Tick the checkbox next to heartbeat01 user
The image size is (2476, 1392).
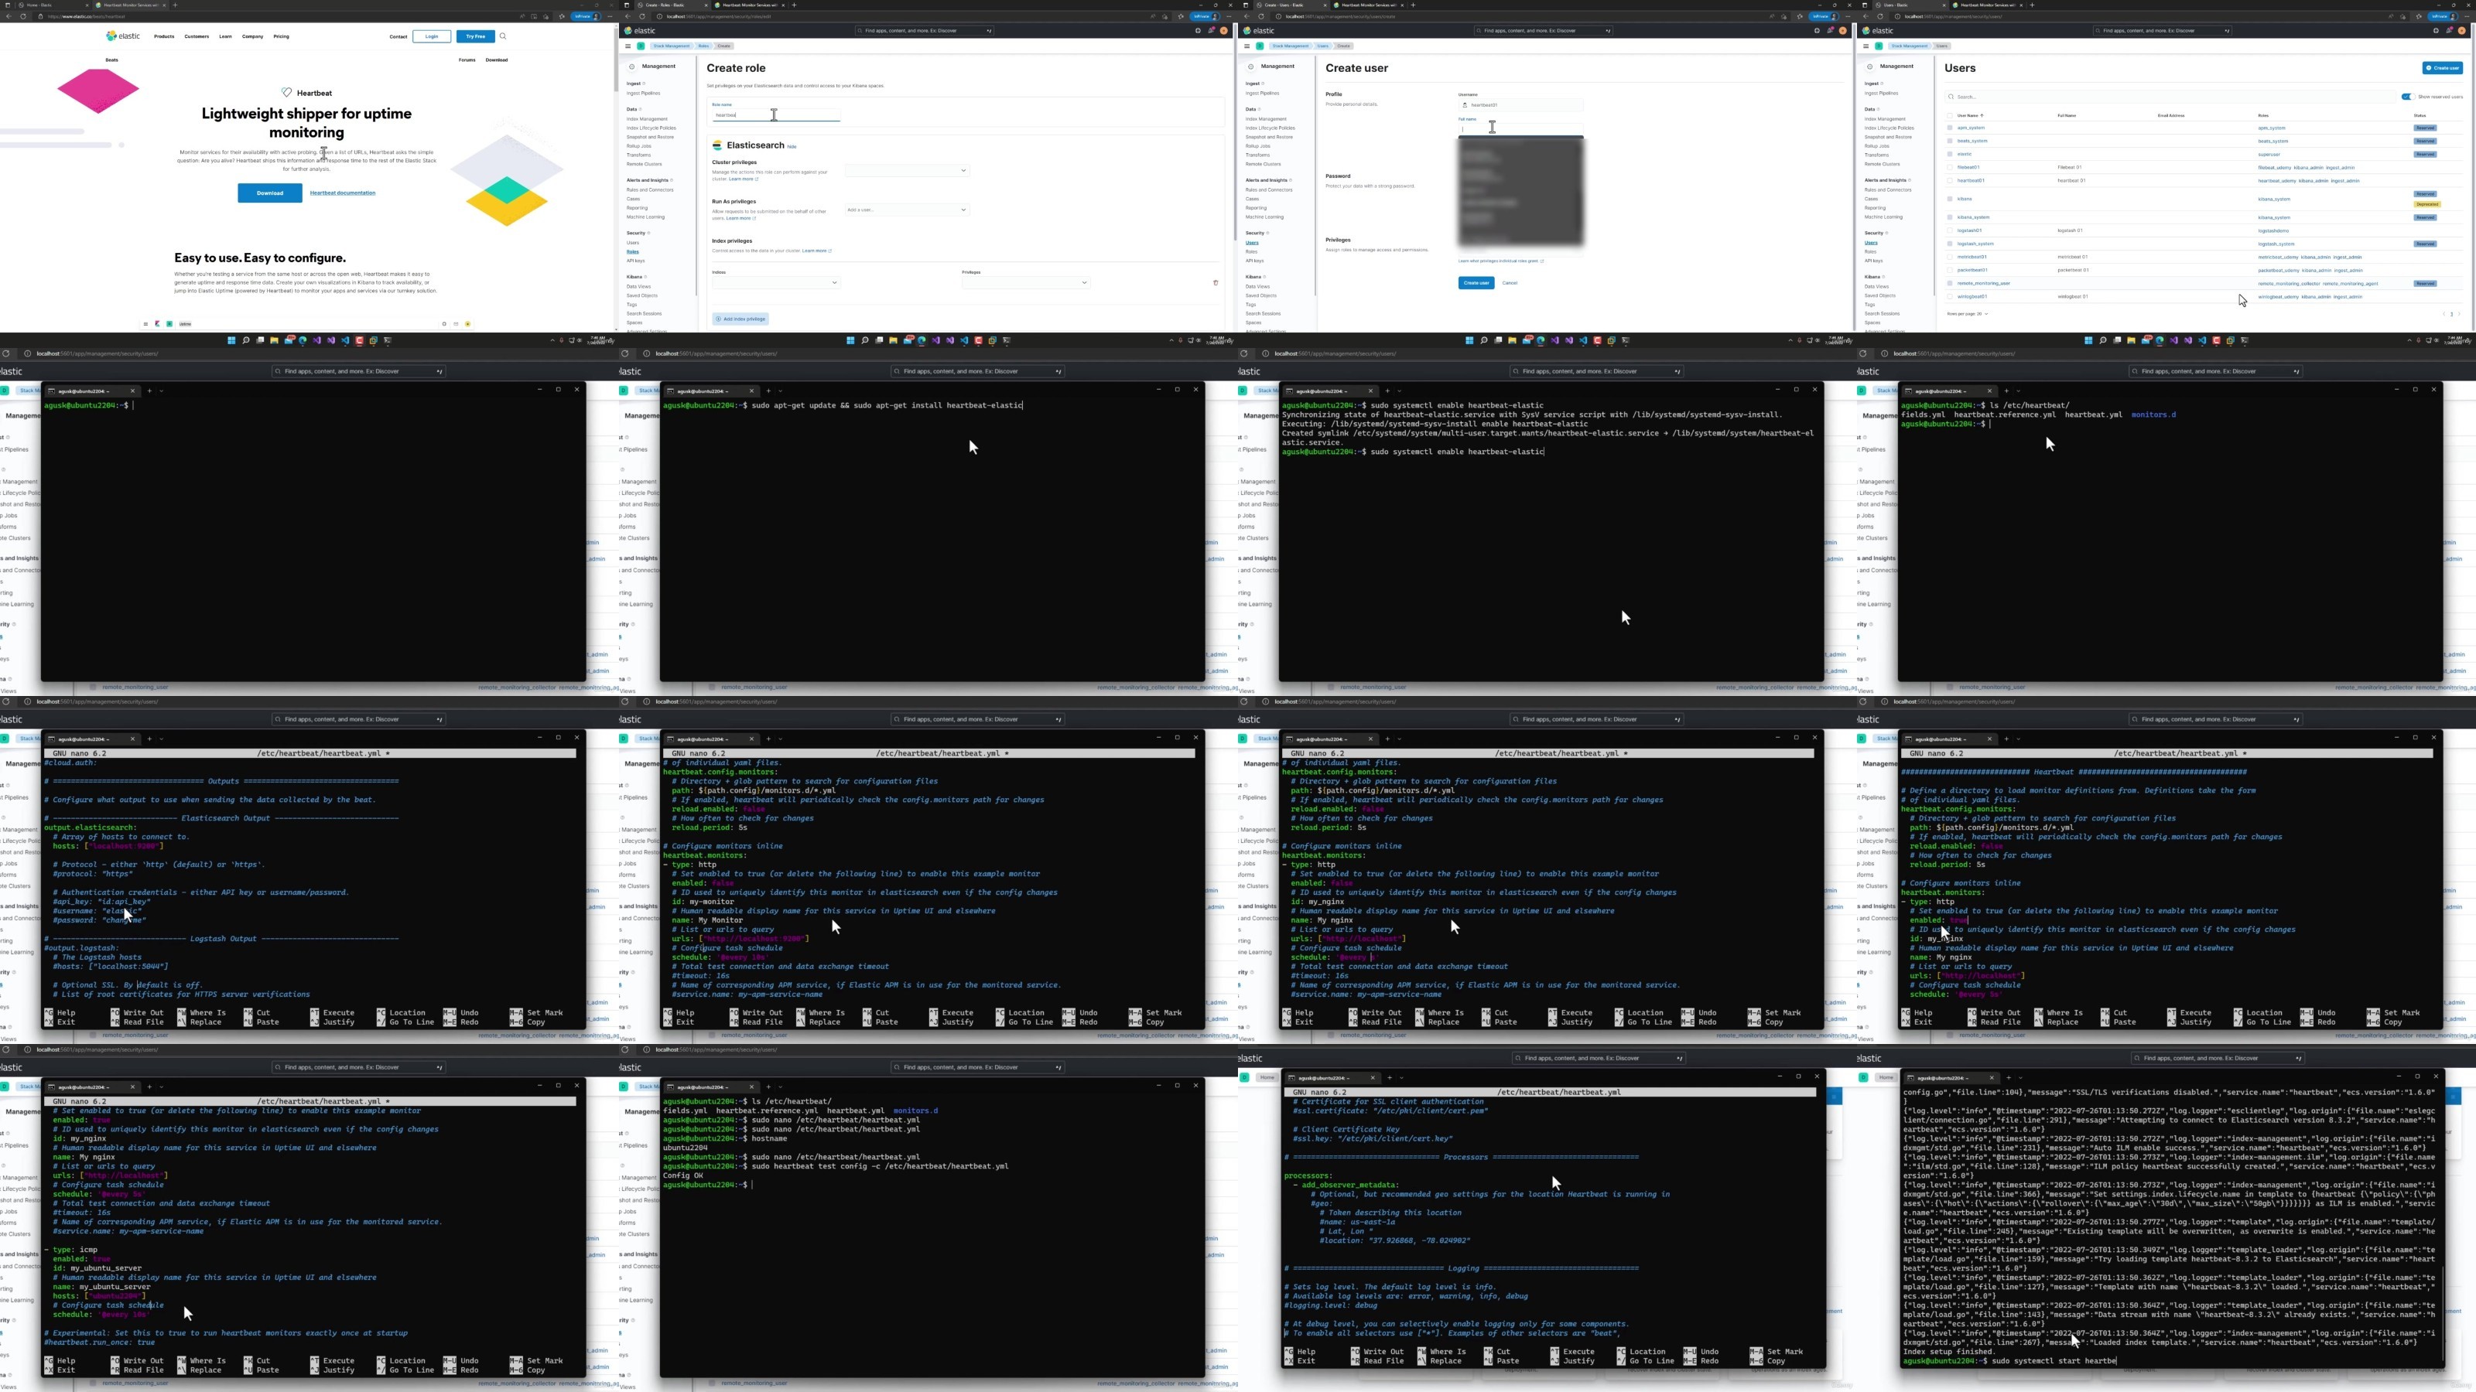tap(1950, 181)
